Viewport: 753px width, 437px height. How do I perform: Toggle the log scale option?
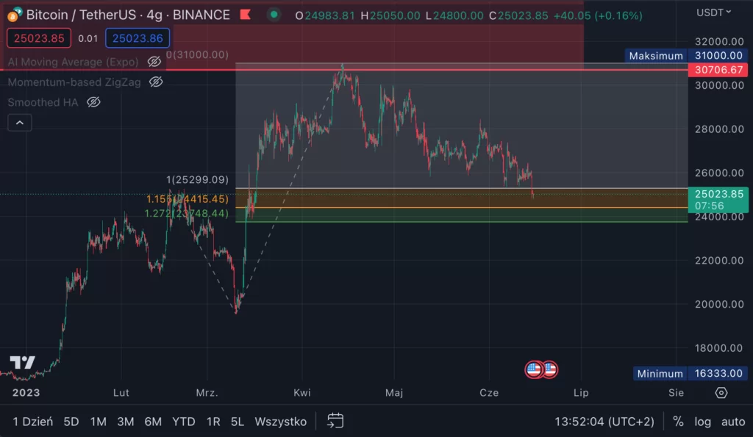pos(702,422)
